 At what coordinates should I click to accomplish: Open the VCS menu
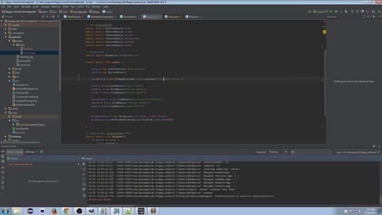88,7
